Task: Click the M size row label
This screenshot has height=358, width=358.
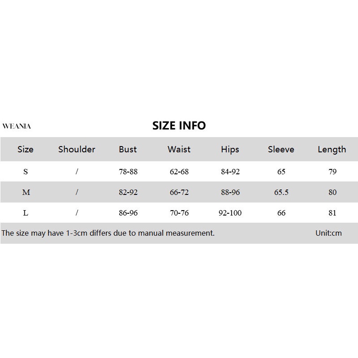Action: [x=26, y=192]
